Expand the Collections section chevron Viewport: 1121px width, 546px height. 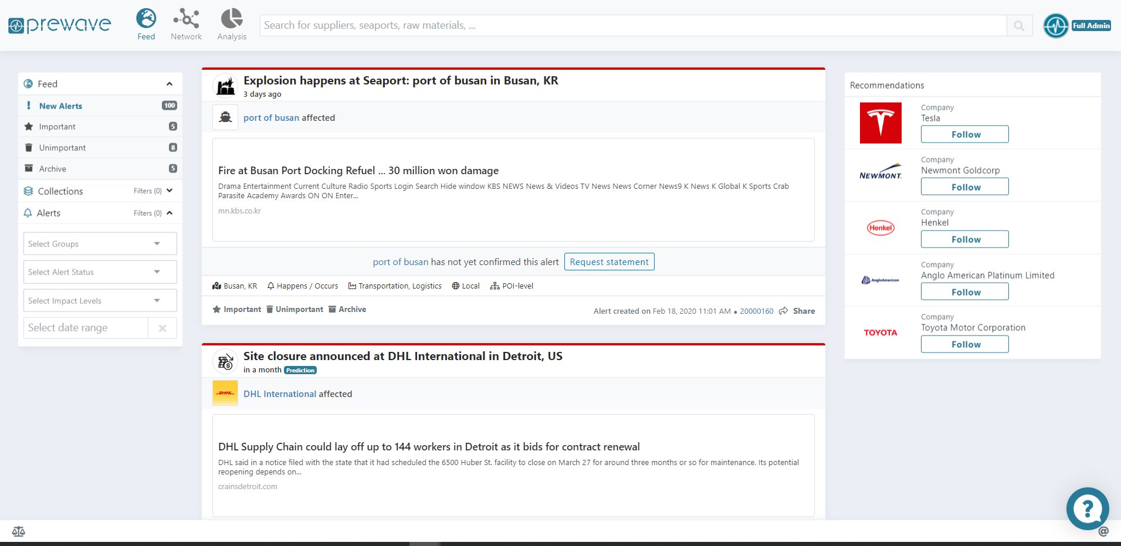click(170, 191)
